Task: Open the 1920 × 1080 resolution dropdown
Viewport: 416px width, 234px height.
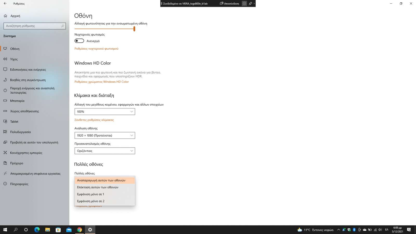Action: point(105,135)
